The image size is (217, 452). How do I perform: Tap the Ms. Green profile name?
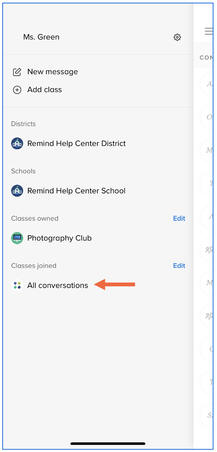pos(41,37)
